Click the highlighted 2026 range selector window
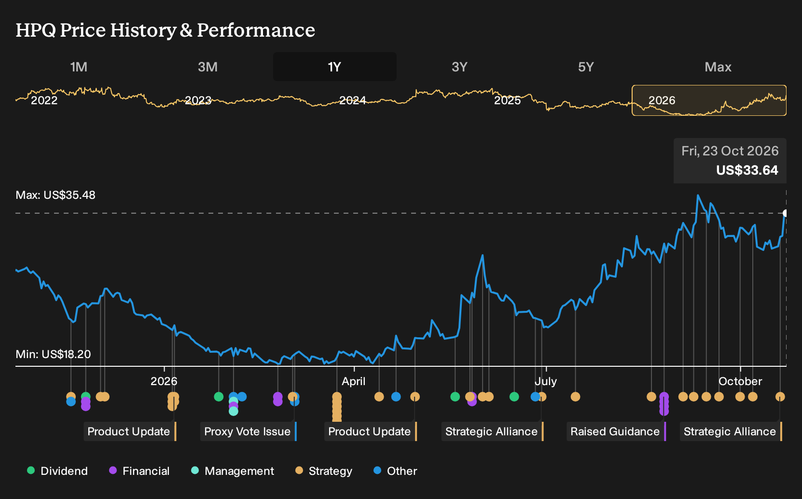This screenshot has height=499, width=802. (709, 100)
